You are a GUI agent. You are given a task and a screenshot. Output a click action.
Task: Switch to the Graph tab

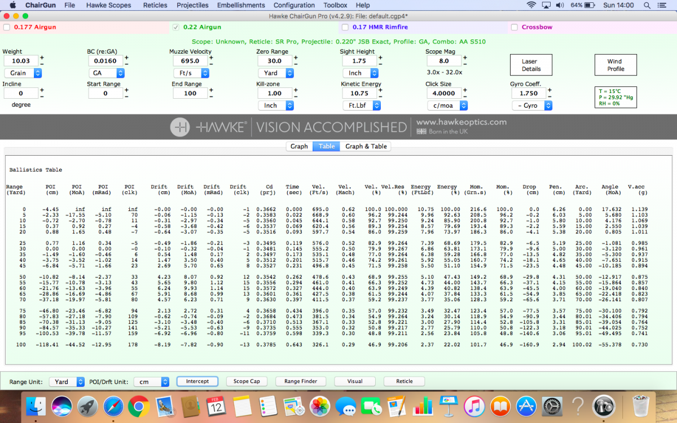point(299,146)
